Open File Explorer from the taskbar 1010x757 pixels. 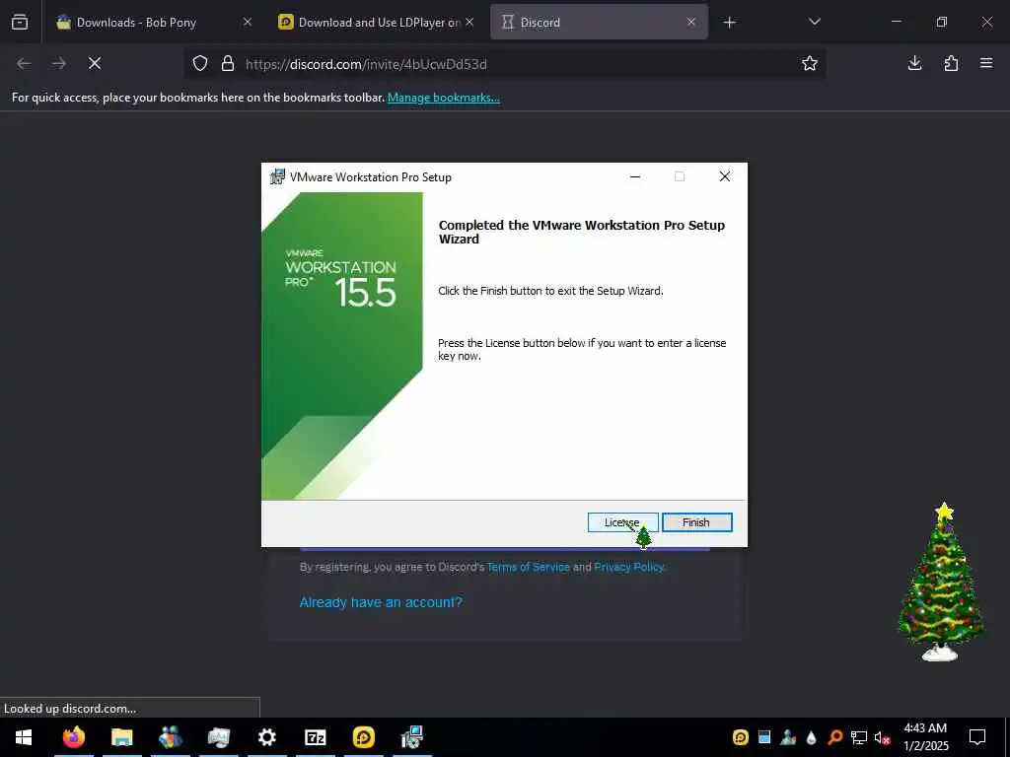coord(121,737)
